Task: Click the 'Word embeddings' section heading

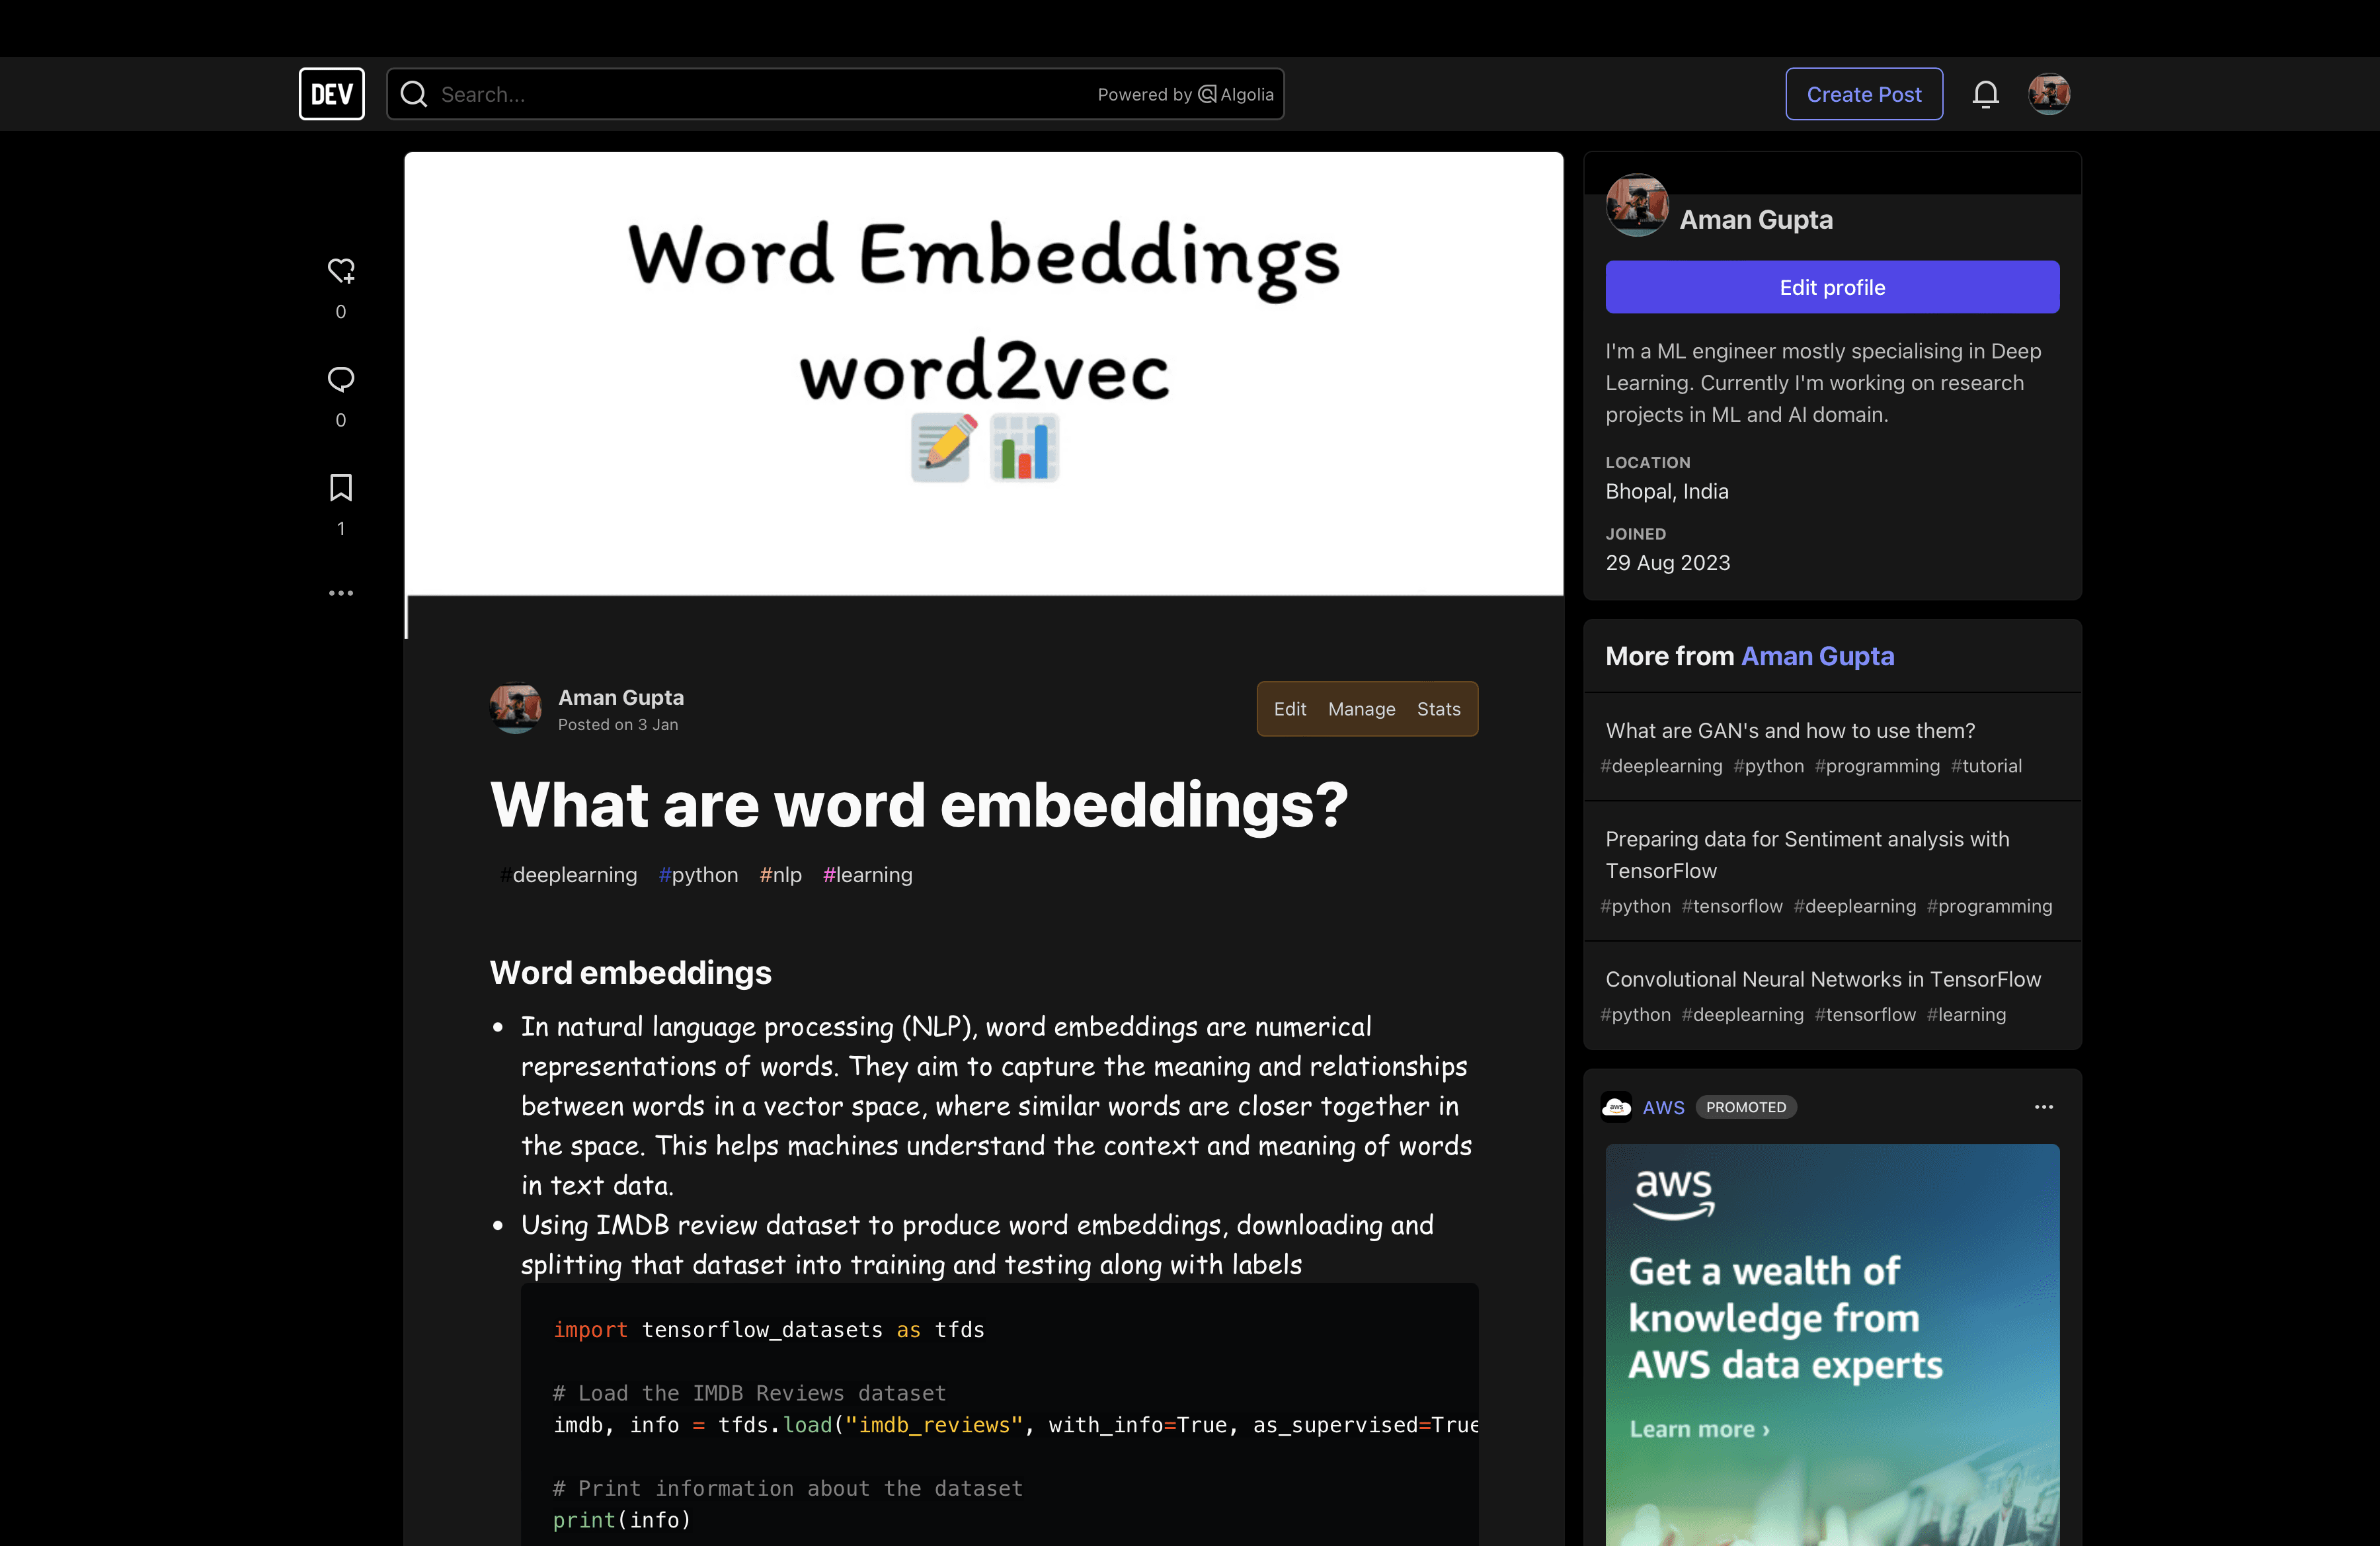Action: click(631, 972)
